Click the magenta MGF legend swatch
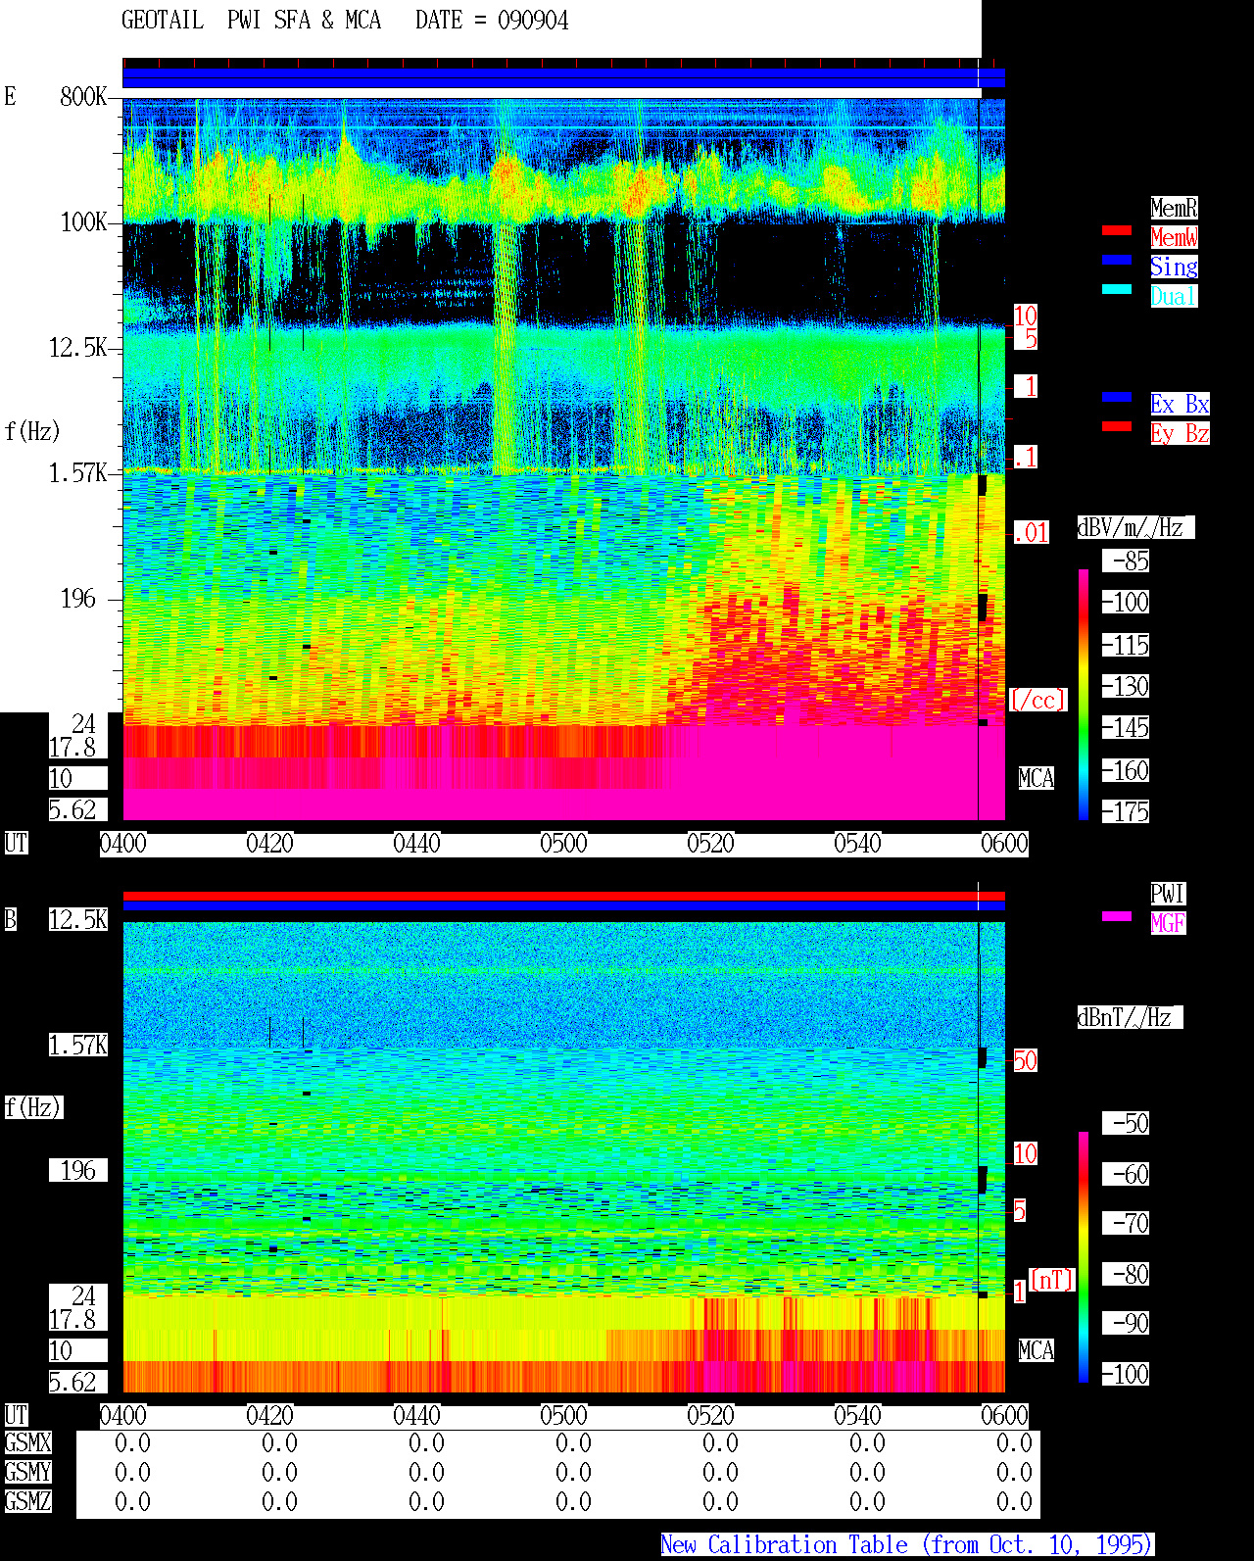Viewport: 1254px width, 1561px height. pyautogui.click(x=1117, y=916)
